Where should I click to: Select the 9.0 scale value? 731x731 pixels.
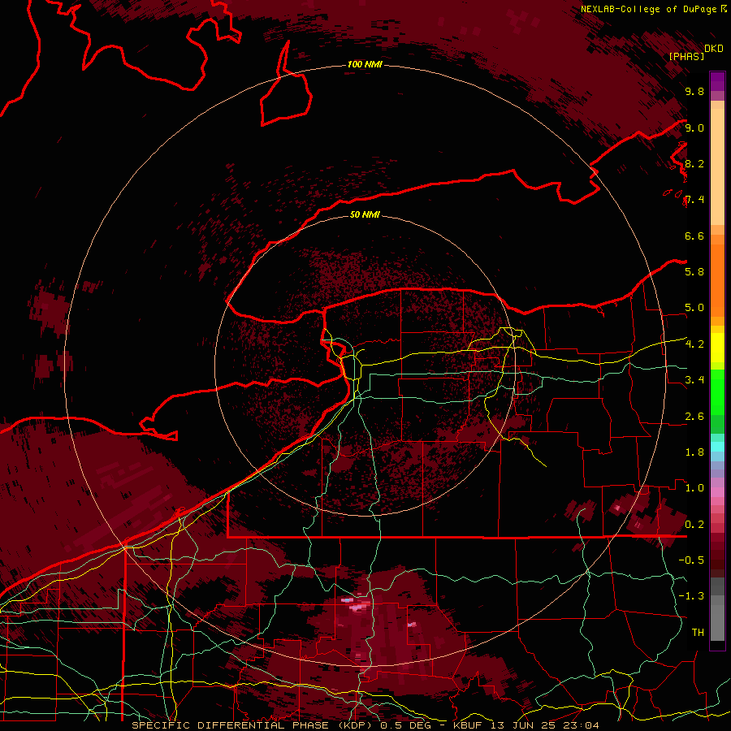pos(694,128)
